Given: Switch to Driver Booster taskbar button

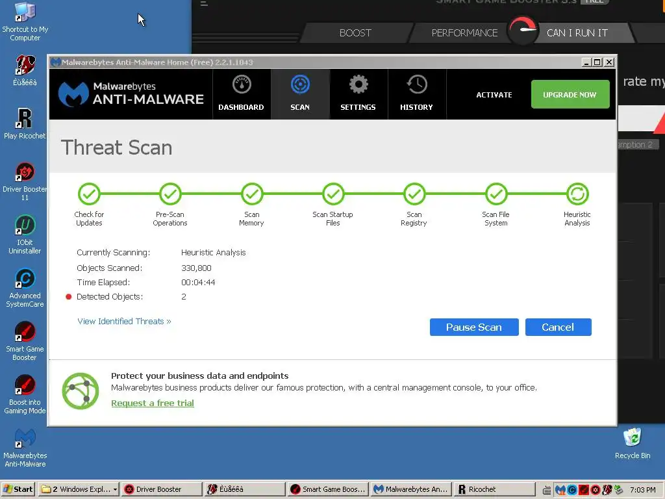Looking at the screenshot, I should (162, 489).
